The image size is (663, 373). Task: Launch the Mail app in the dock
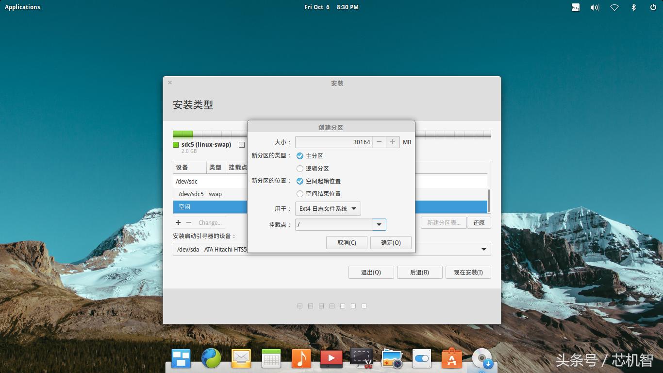coord(241,358)
